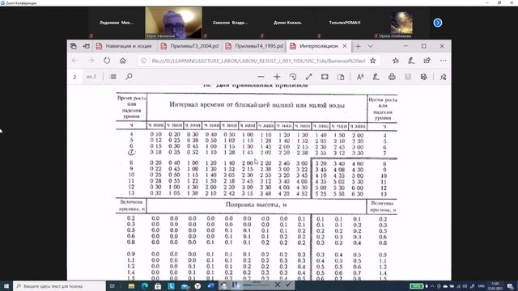Click the address bar file URL
The height and width of the screenshot is (291, 518).
258,61
